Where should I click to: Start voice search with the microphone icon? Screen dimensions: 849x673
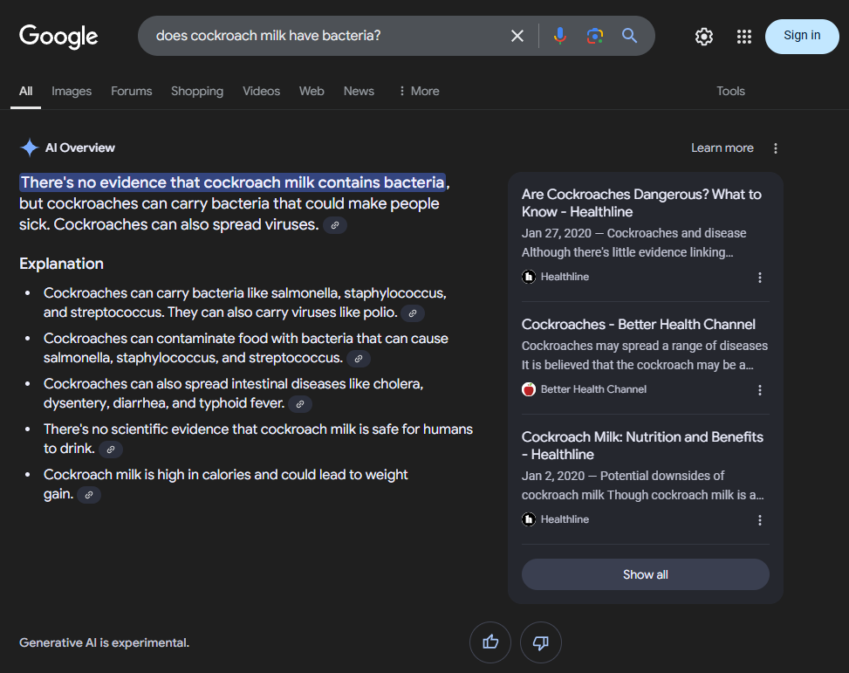560,36
